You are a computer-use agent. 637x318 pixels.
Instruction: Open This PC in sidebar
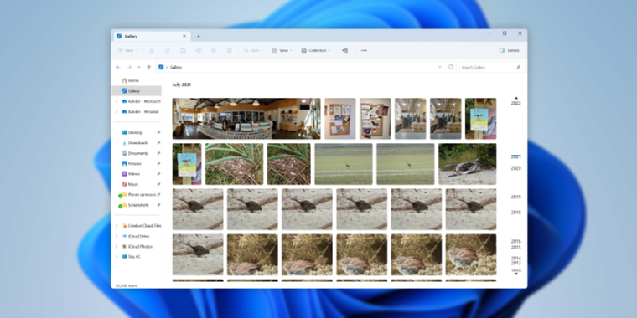point(132,257)
